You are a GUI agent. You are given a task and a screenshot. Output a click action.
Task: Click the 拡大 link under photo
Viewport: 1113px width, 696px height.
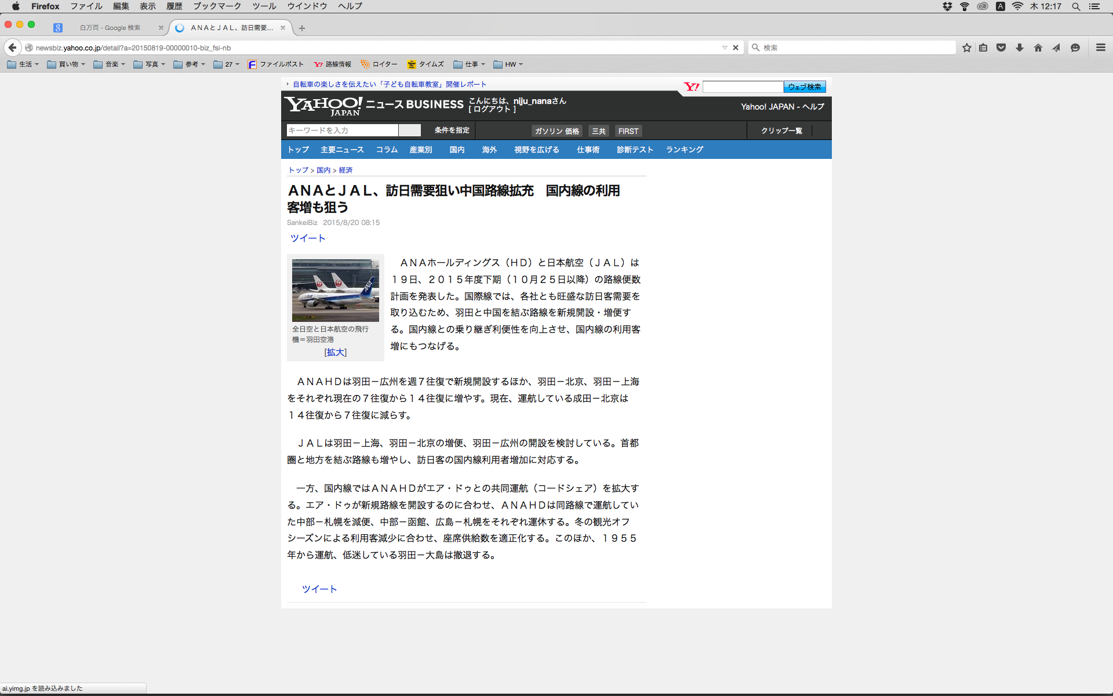pyautogui.click(x=335, y=352)
